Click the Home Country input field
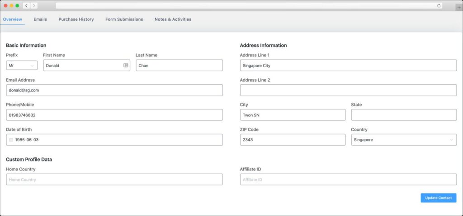 114,179
